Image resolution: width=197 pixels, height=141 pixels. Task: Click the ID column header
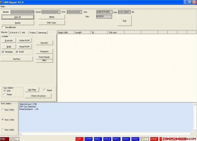[99, 33]
